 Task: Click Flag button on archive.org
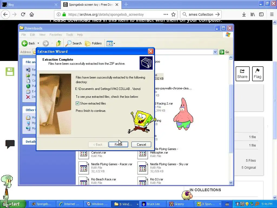click(x=258, y=74)
